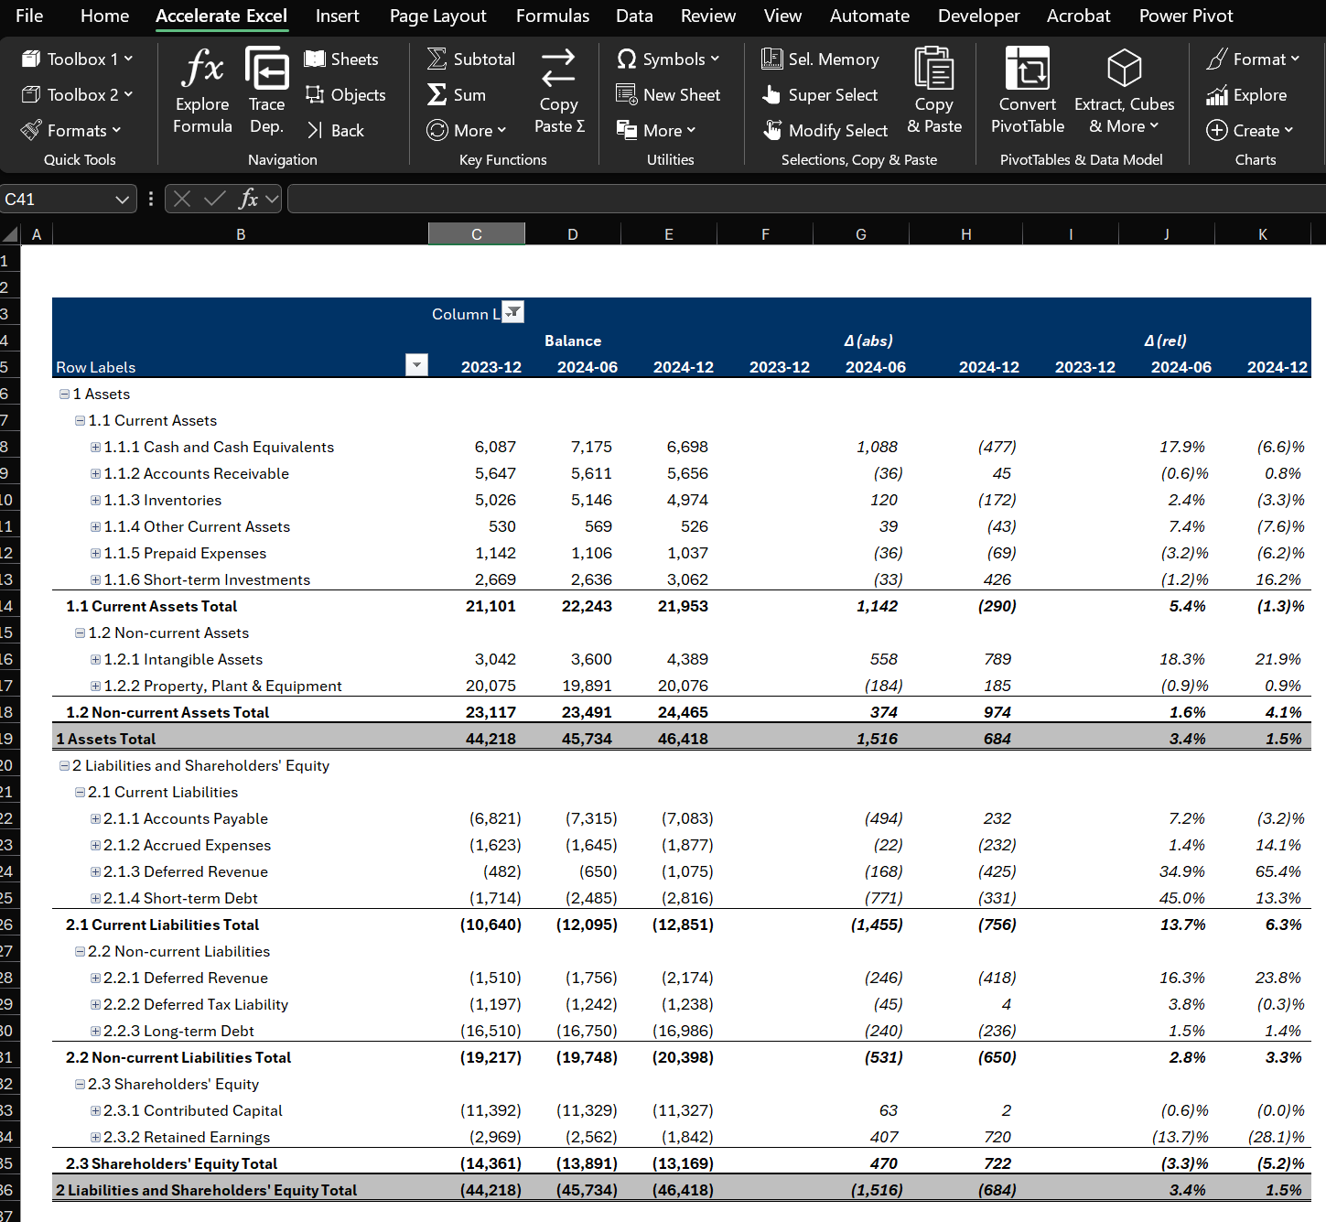
Task: Collapse the 1 Assets group
Action: point(64,395)
